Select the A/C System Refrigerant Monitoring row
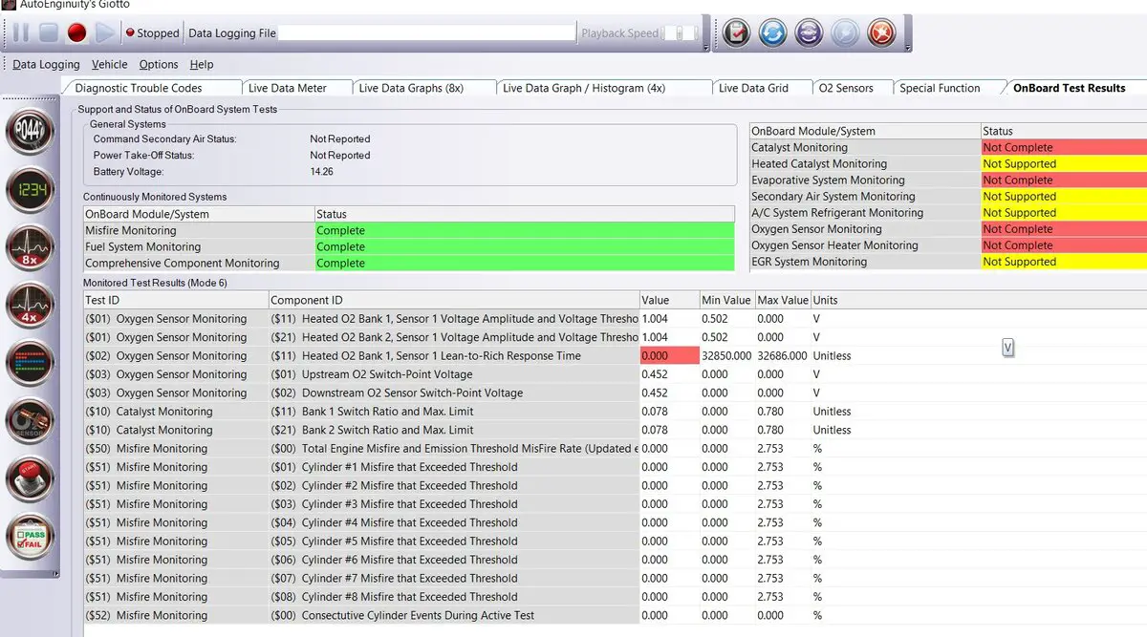1147x637 pixels. coord(948,212)
